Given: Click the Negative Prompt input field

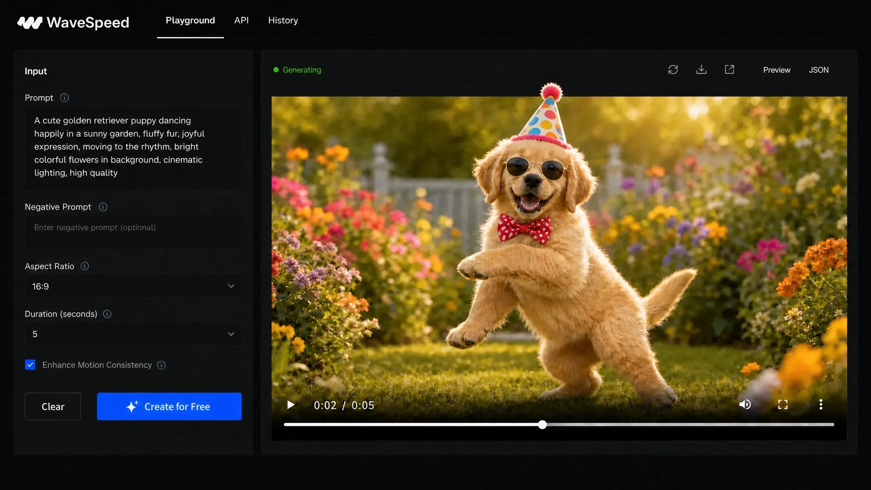Looking at the screenshot, I should point(133,232).
